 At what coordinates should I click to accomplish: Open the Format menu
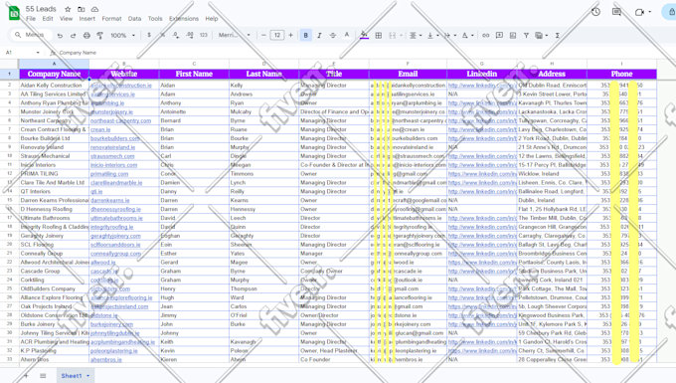(x=111, y=19)
